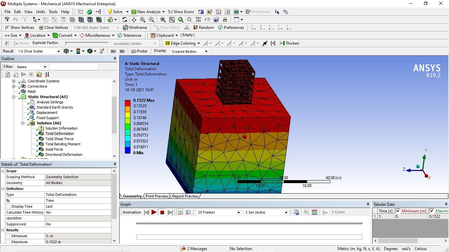The height and width of the screenshot is (252, 449).
Task: Click the Show Errors button
Action: point(181,12)
